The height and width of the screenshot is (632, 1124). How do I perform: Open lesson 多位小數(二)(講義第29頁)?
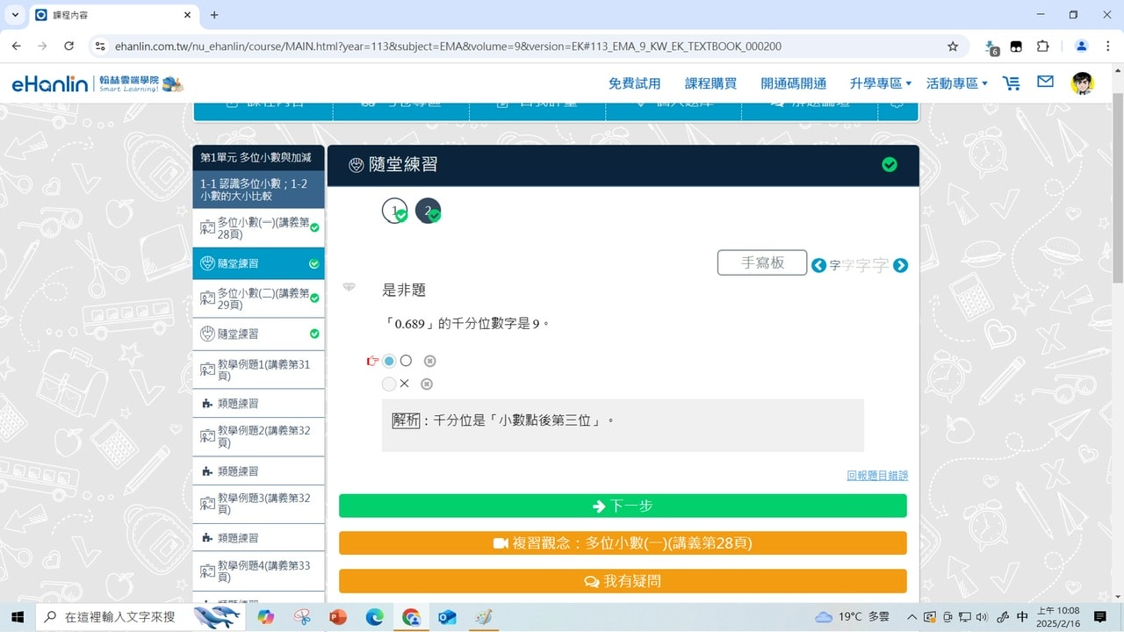coord(258,298)
